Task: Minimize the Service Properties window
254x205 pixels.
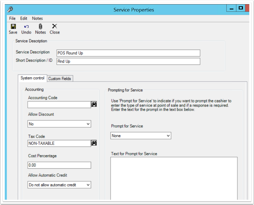Action: [x=231, y=8]
